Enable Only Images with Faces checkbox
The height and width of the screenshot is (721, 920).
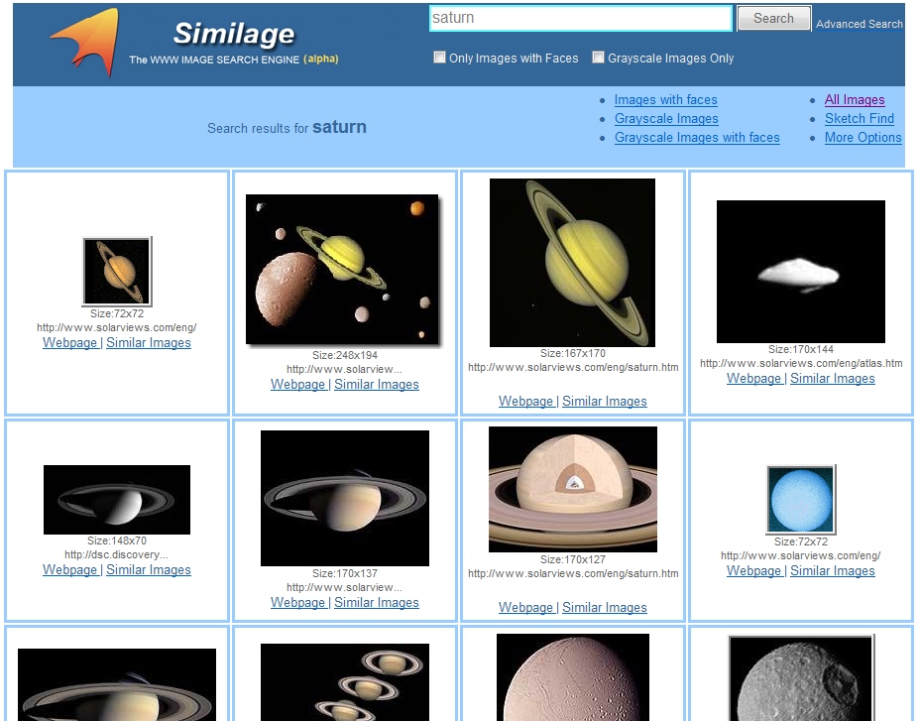coord(440,58)
